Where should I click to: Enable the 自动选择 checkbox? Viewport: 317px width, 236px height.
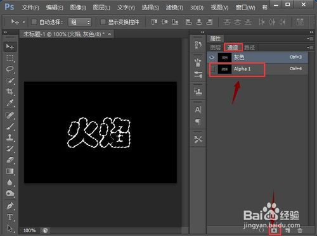click(x=34, y=22)
